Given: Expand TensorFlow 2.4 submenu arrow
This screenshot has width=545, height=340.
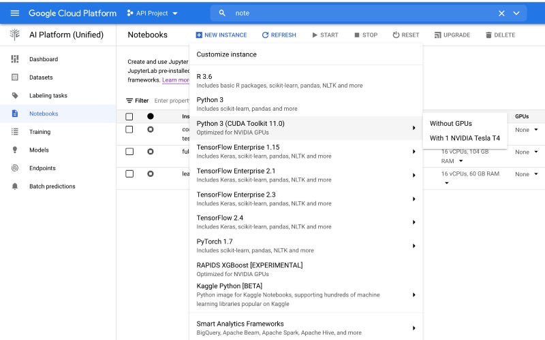Looking at the screenshot, I should (414, 222).
